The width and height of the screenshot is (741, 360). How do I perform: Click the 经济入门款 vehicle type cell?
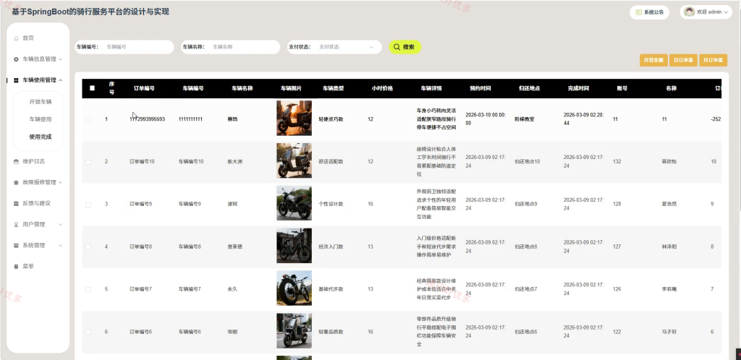click(x=331, y=247)
